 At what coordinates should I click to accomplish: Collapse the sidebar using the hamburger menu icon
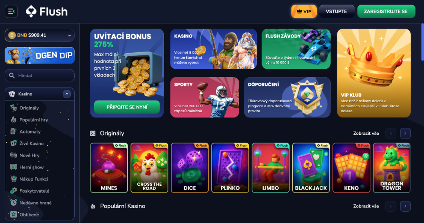[11, 11]
